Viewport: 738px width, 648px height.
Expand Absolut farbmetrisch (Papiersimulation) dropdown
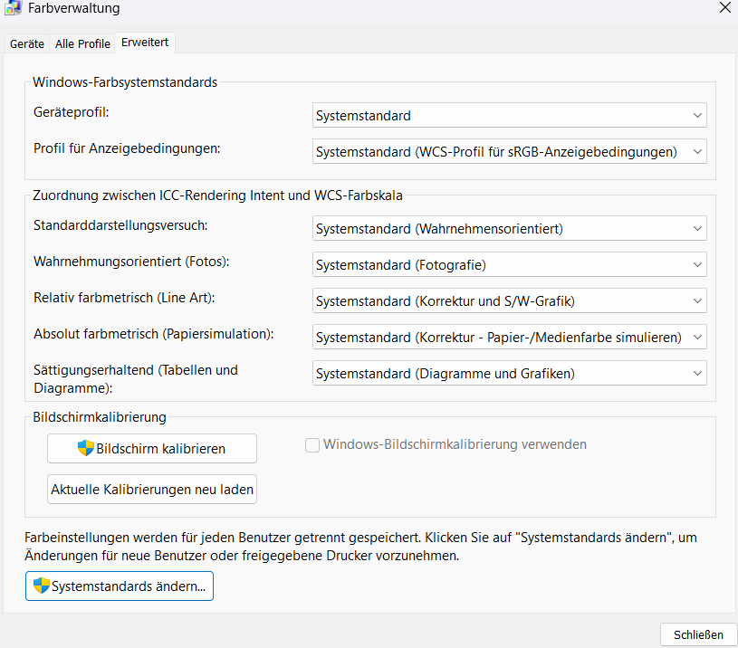pyautogui.click(x=509, y=338)
